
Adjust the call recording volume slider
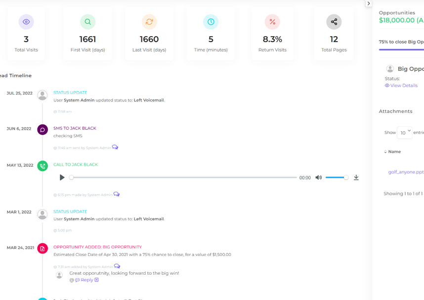[x=337, y=178]
